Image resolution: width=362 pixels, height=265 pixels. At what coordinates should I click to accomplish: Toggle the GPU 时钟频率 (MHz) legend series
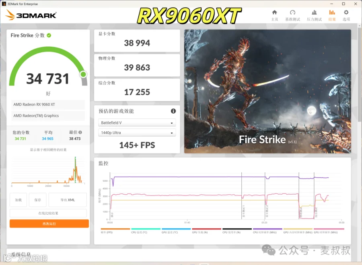coord(329,231)
